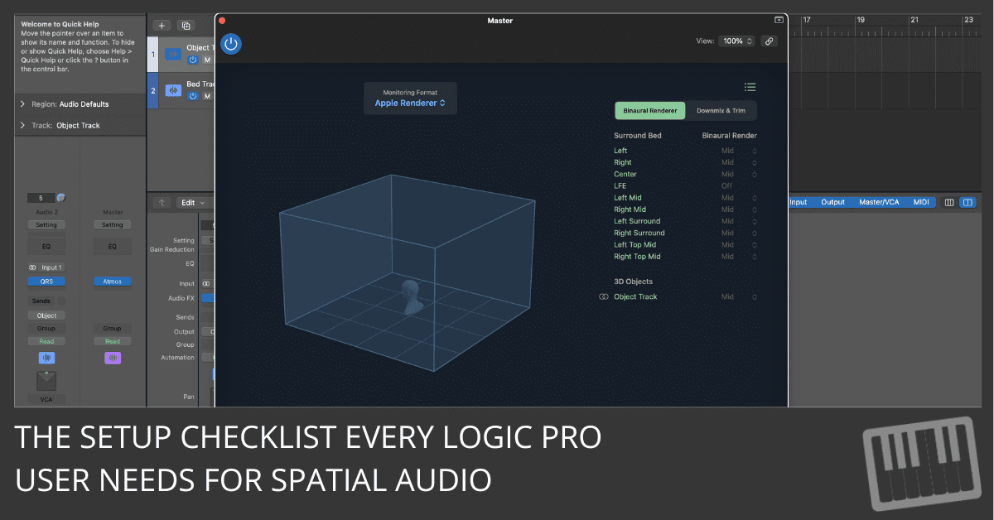The height and width of the screenshot is (520, 994).
Task: Open the list icon above Binaural Renderer
Action: (x=750, y=87)
